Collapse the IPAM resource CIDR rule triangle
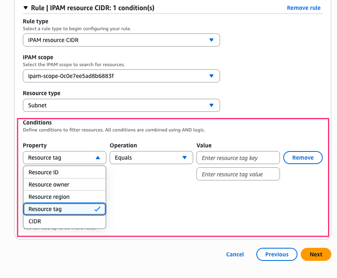 (x=26, y=8)
